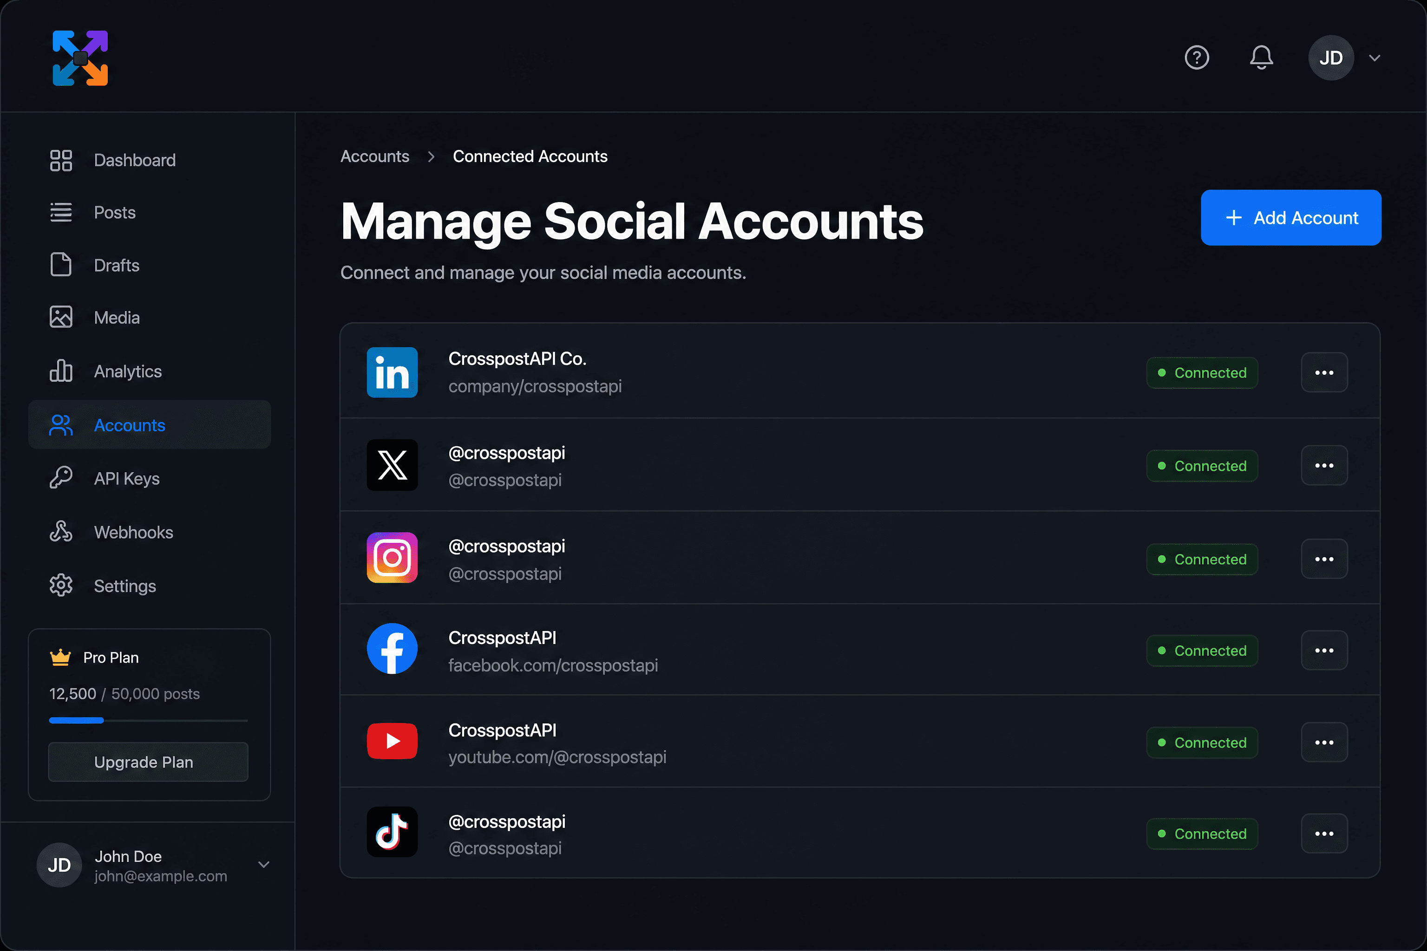Click the Connected badge on the YouTube row

[x=1202, y=743]
